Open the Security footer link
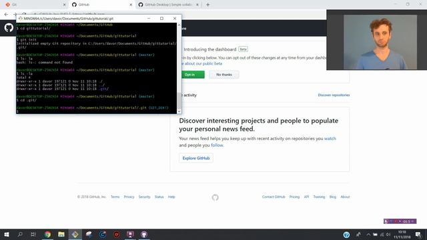 pyautogui.click(x=144, y=197)
